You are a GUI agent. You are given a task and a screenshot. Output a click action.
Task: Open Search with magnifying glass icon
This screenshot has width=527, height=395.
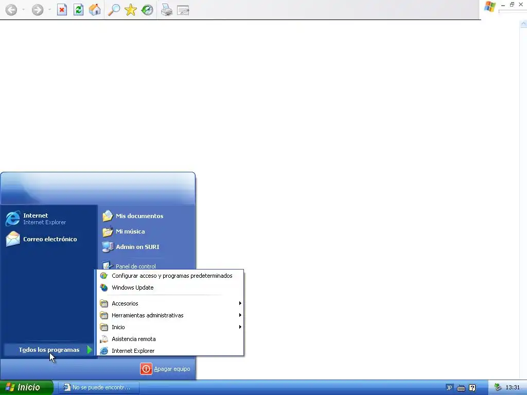tap(114, 10)
